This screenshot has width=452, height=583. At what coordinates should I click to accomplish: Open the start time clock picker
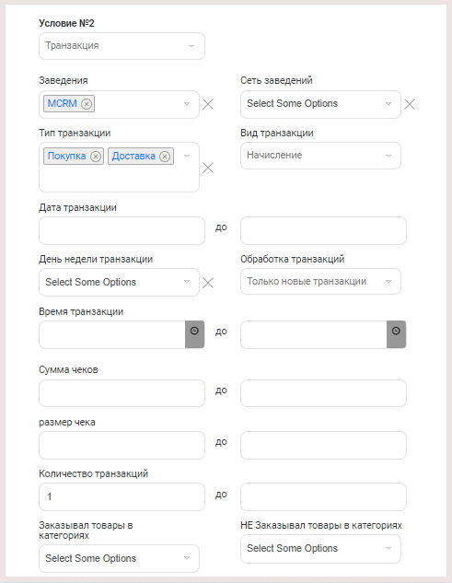click(194, 334)
